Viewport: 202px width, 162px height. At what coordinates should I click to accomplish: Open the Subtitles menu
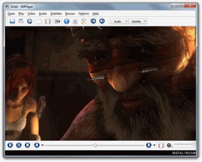56,13
